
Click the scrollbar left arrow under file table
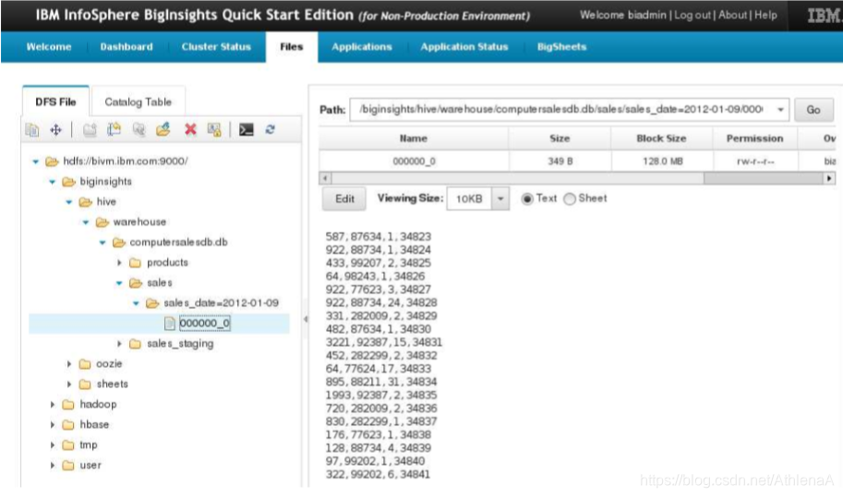[325, 178]
